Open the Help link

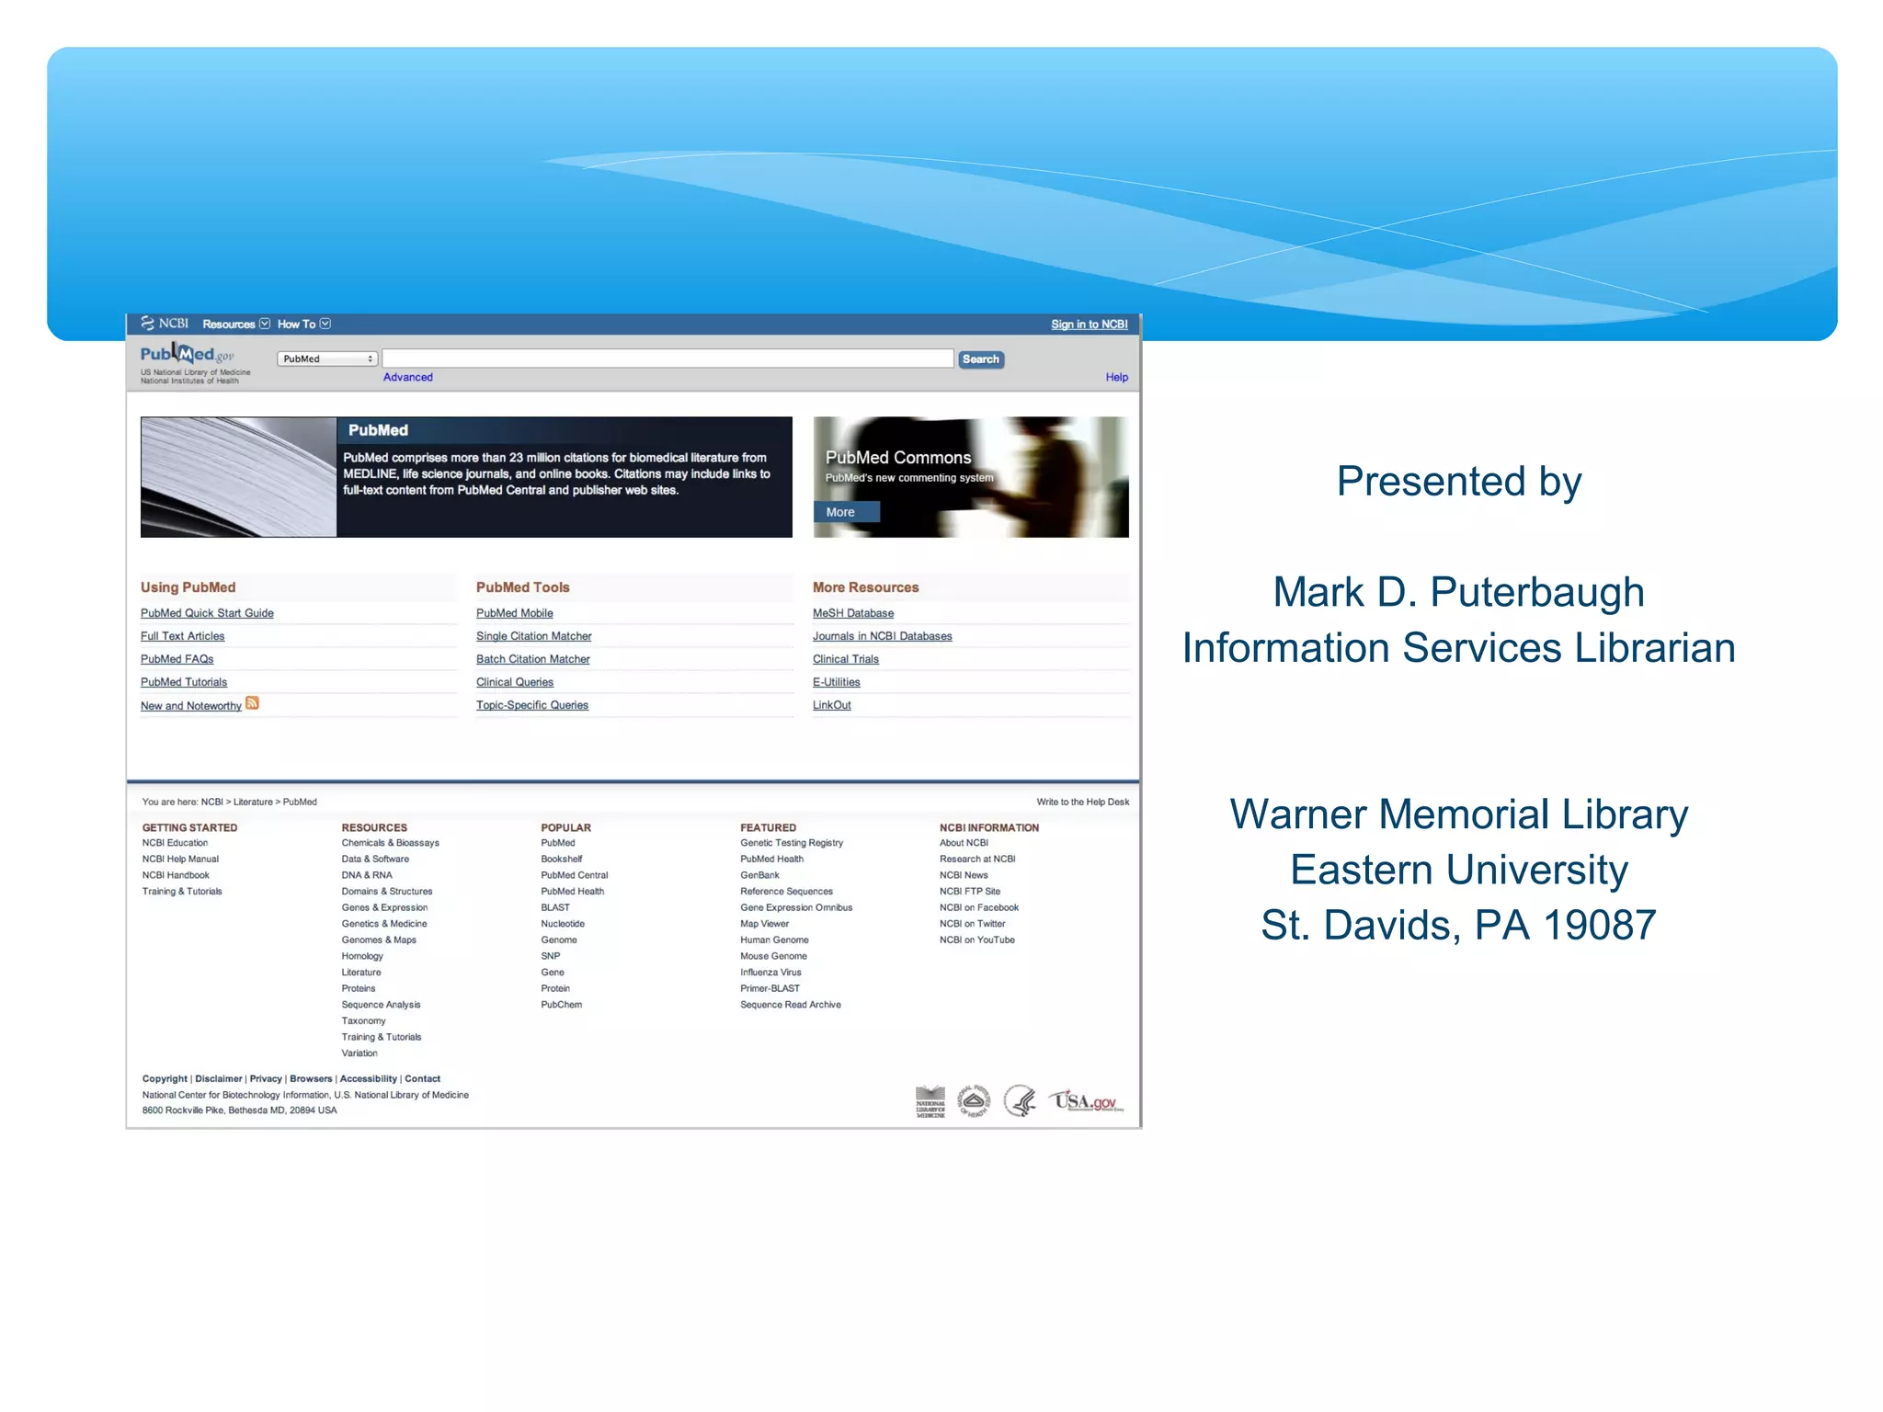[1116, 377]
